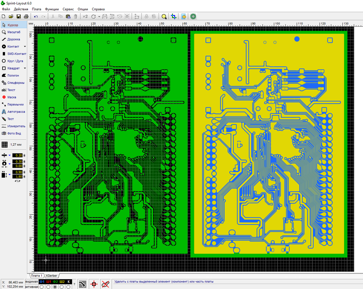Click the SMD height field 1.80

[18, 176]
